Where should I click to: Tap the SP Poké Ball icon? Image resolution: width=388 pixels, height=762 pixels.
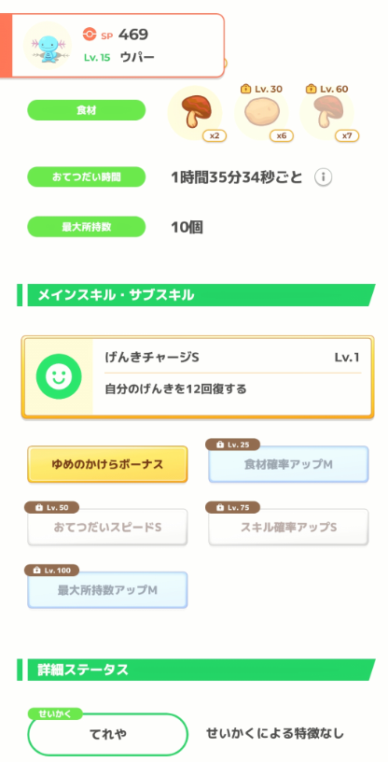90,34
